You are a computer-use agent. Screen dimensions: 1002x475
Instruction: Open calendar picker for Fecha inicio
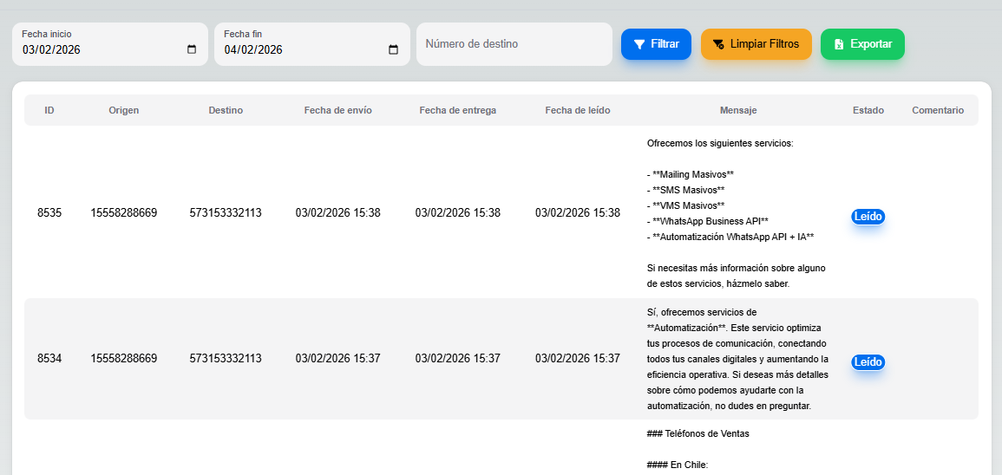192,49
